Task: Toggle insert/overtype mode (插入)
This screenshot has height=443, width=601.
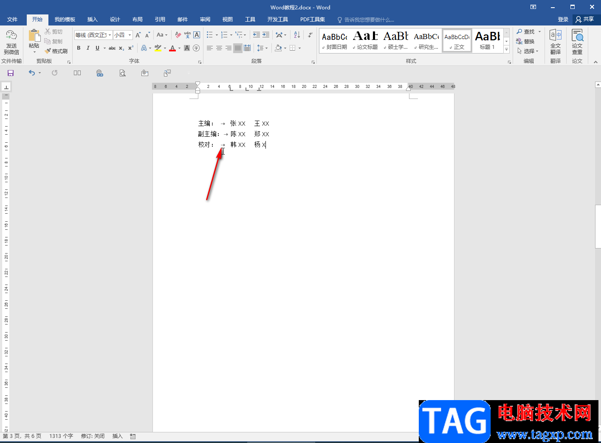Action: click(x=117, y=436)
